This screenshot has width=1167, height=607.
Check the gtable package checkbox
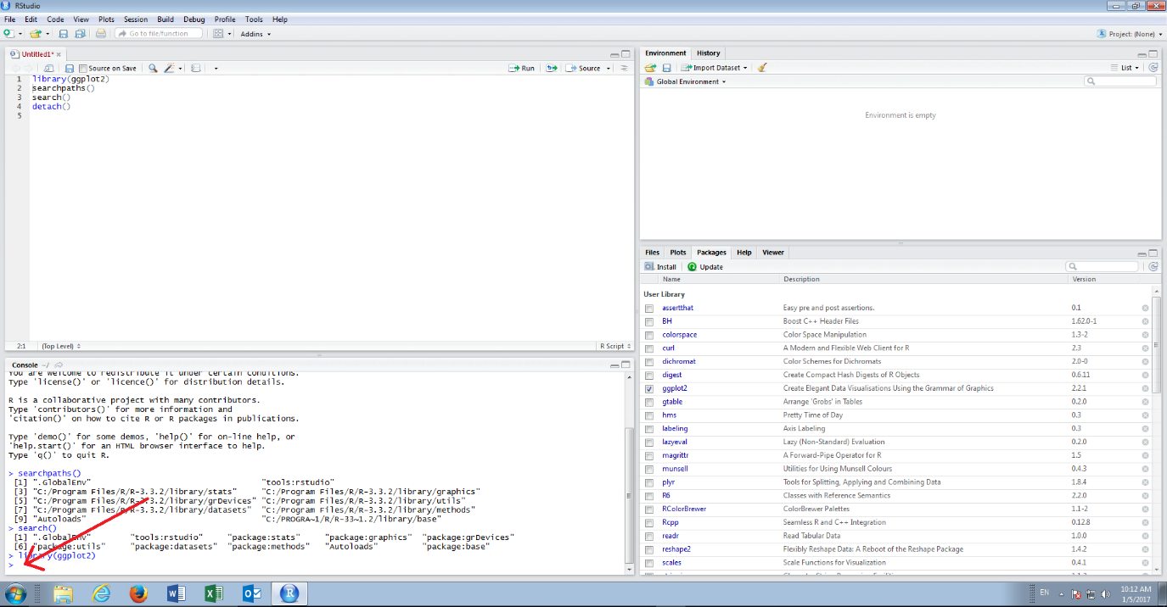click(649, 402)
